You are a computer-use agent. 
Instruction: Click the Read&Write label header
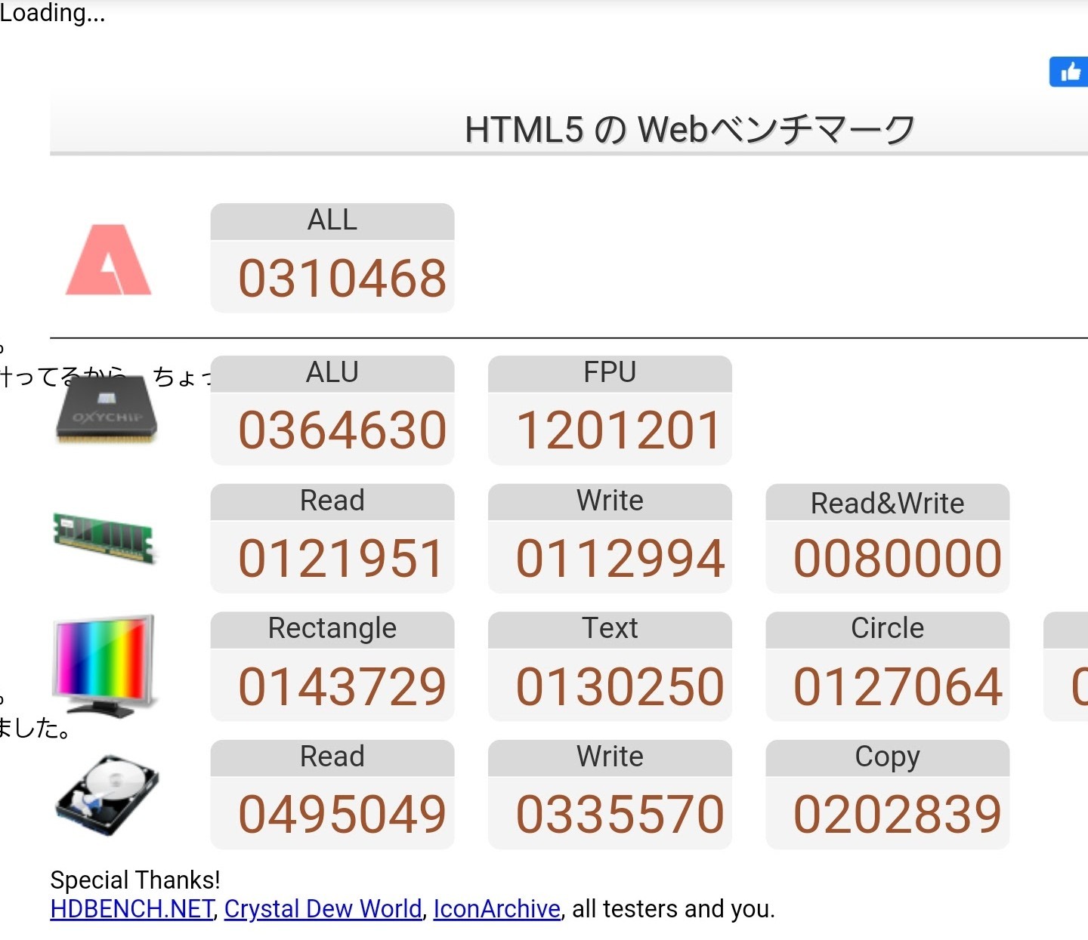click(x=888, y=503)
